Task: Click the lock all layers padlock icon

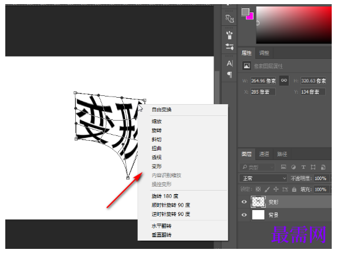Action: point(294,189)
